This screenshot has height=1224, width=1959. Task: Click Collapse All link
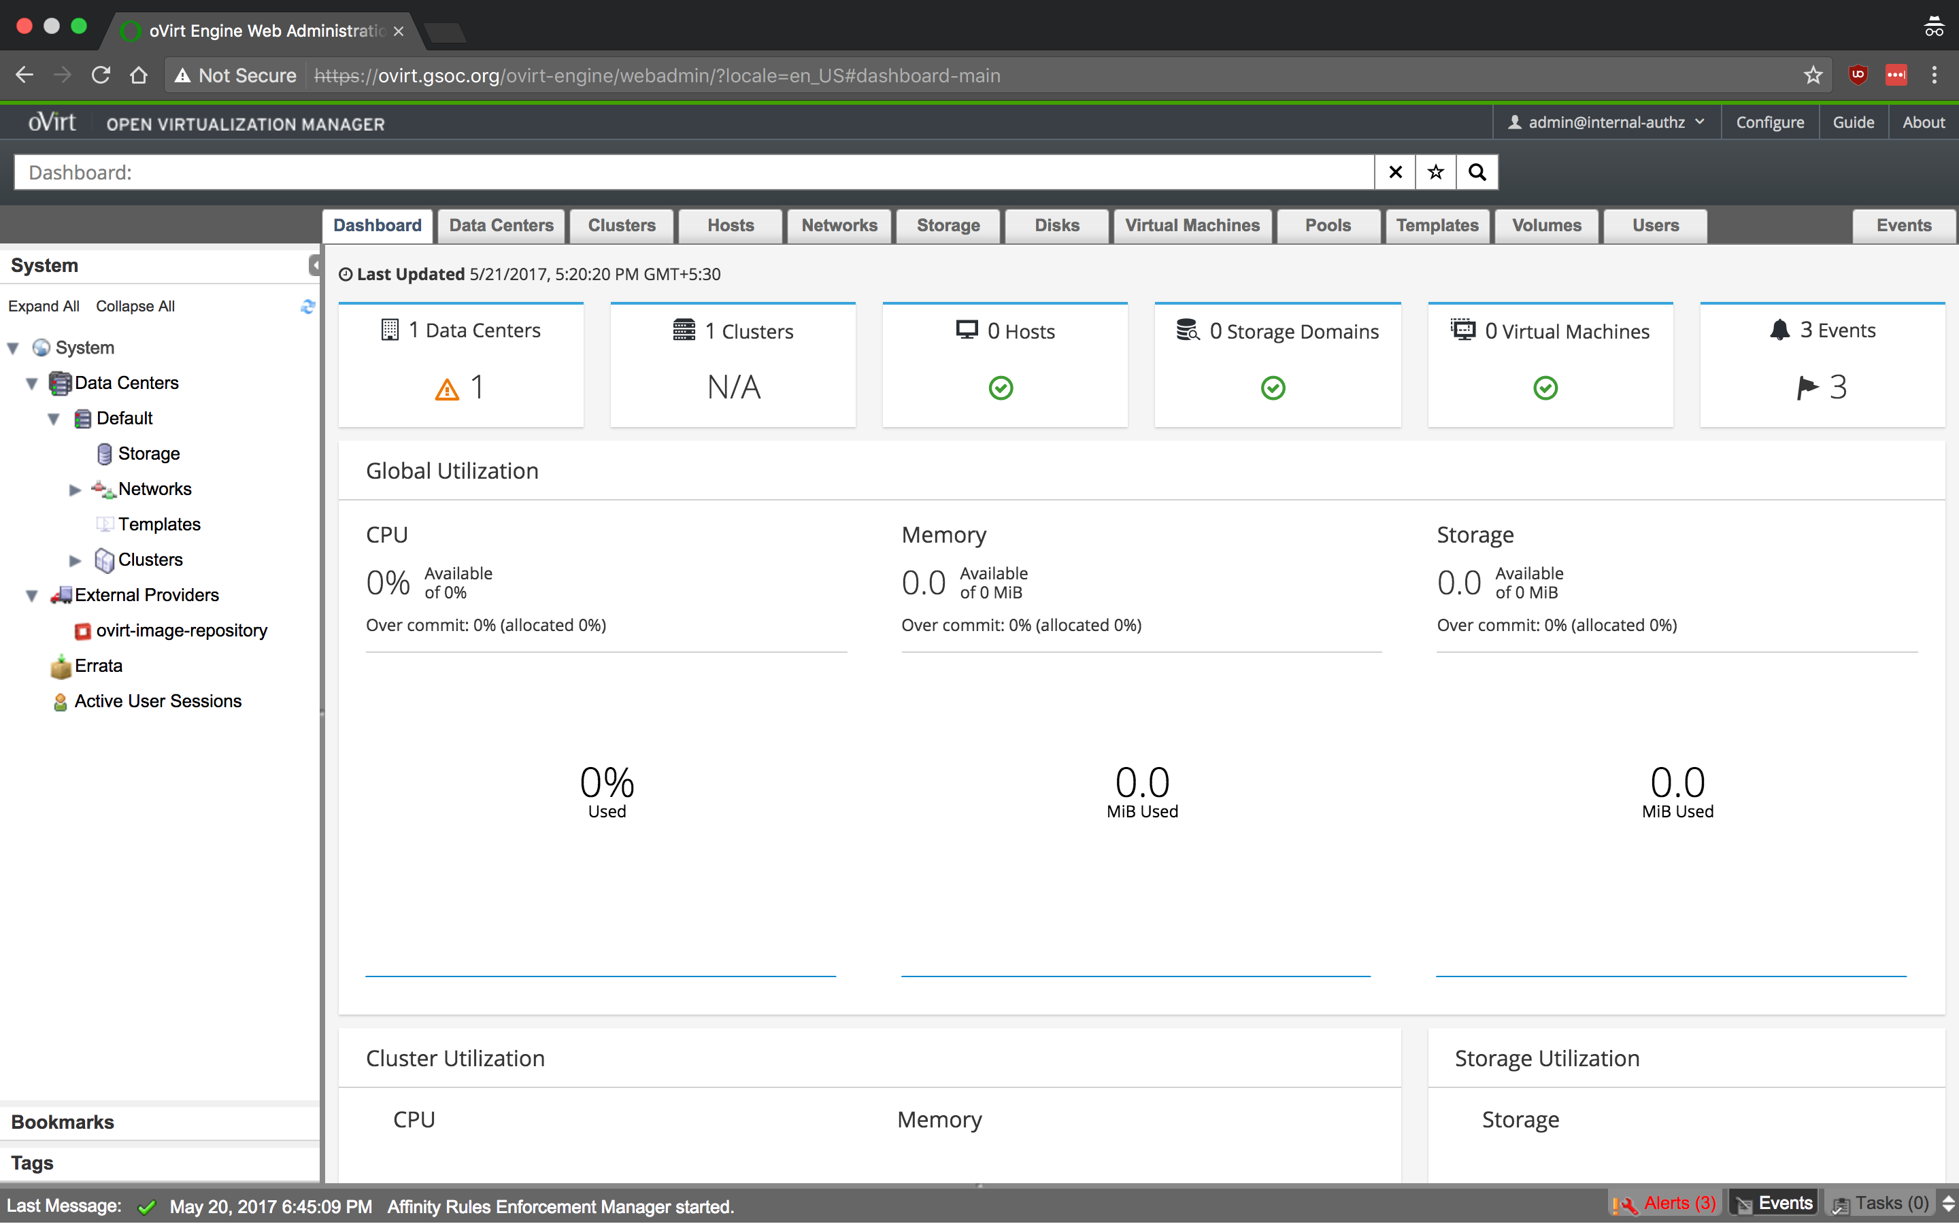135,306
